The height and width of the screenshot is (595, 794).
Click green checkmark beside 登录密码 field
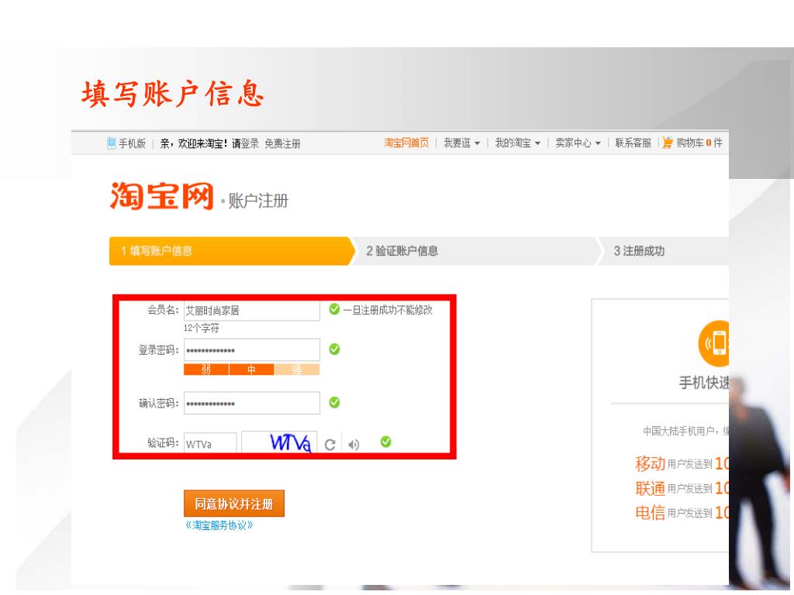click(x=334, y=349)
